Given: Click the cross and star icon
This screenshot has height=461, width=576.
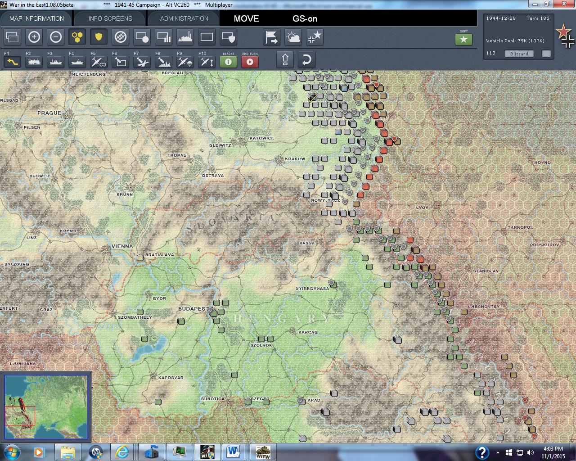Looking at the screenshot, I should [315, 37].
